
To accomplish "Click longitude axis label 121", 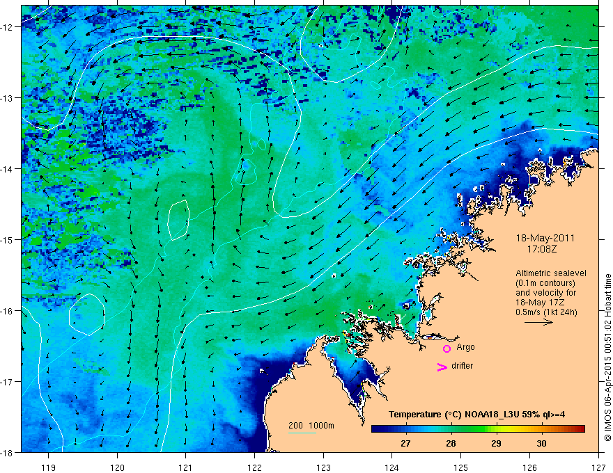I will [x=186, y=467].
